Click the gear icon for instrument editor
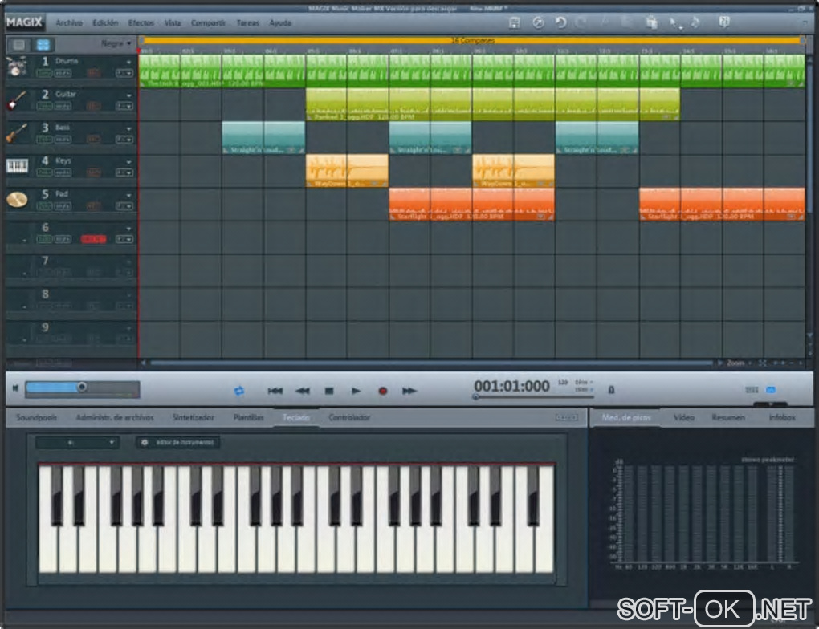819x629 pixels. click(145, 443)
